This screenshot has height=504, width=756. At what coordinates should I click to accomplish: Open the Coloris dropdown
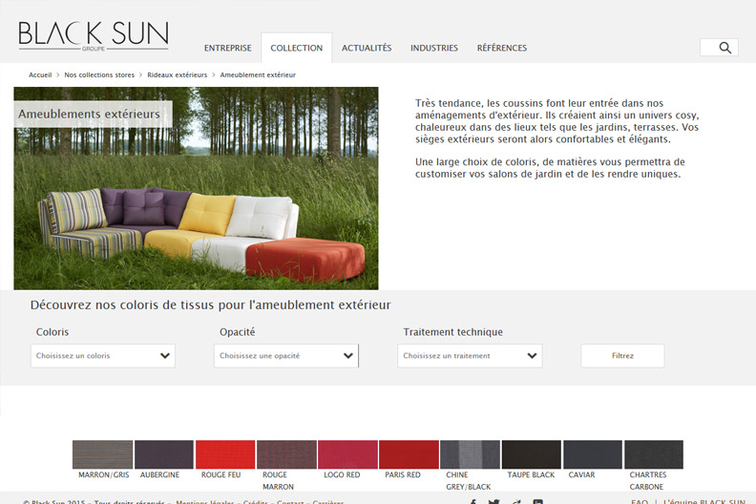coord(103,356)
